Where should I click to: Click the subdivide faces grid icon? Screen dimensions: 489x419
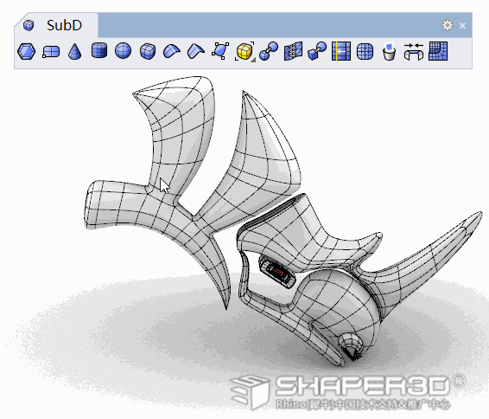click(365, 51)
